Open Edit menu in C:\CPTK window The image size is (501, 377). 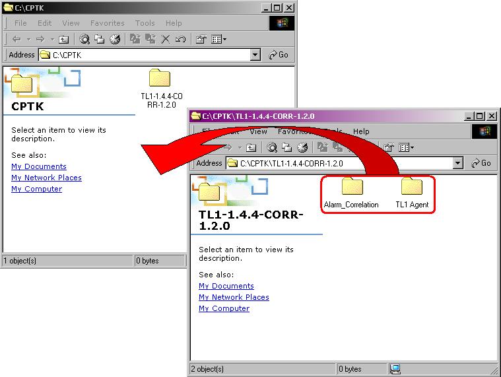[x=44, y=23]
